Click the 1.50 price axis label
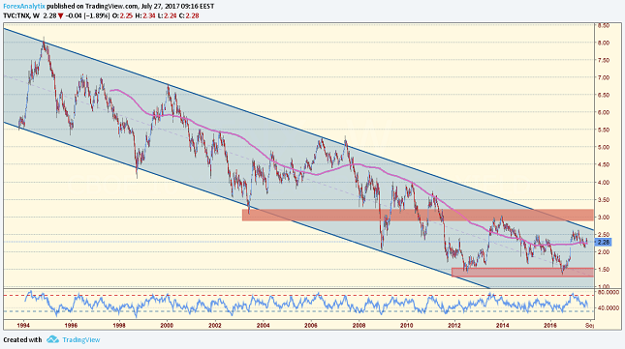This screenshot has width=625, height=349. point(604,270)
